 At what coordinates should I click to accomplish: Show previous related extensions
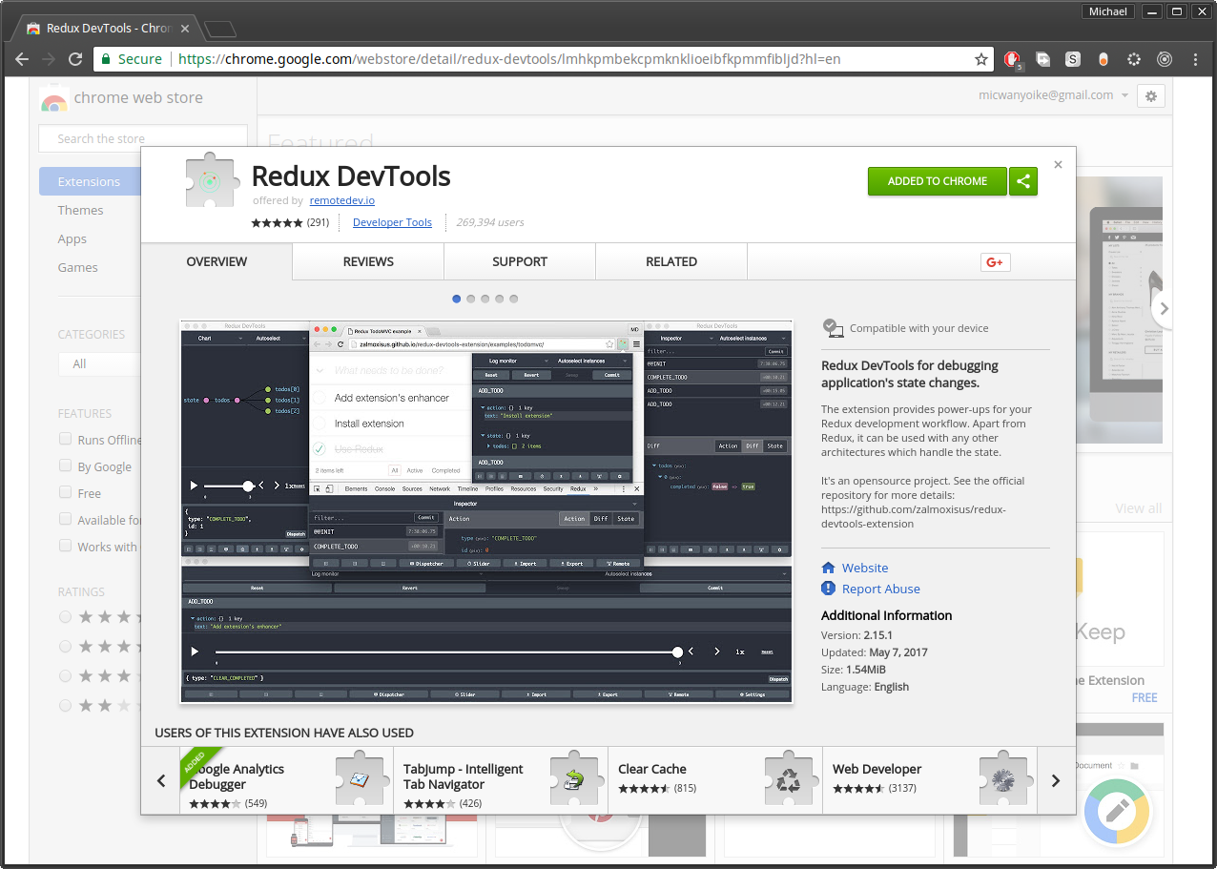click(161, 780)
